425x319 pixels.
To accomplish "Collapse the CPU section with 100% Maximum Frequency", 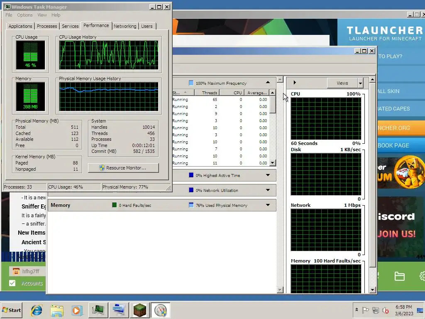I will (268, 83).
